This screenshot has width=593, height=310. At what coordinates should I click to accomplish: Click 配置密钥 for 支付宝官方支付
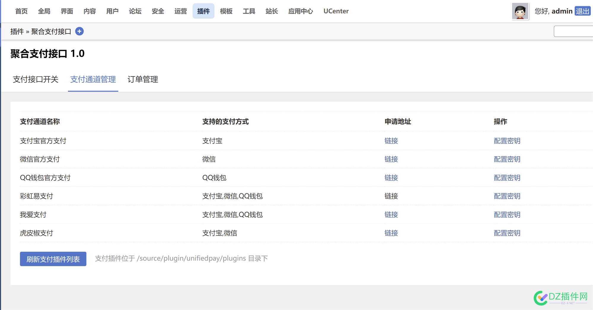pos(507,141)
